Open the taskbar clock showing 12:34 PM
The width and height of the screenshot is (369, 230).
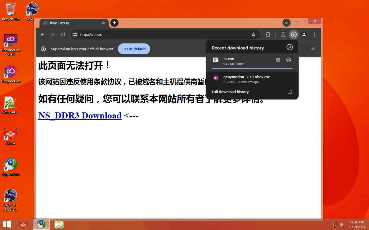pos(357,225)
